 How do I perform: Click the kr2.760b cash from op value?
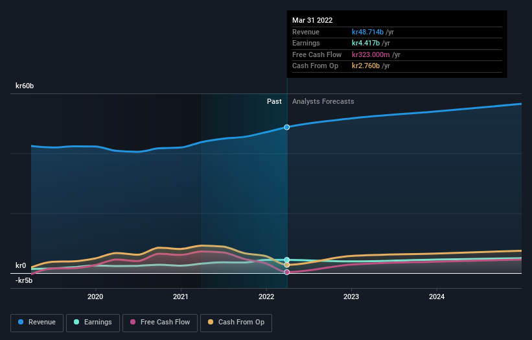tap(365, 66)
